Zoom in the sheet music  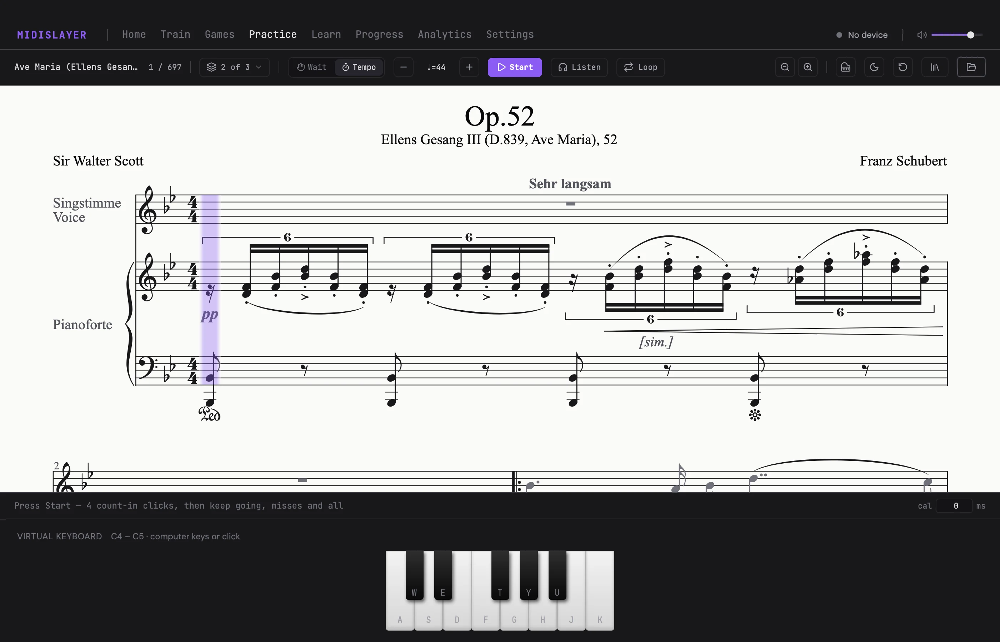807,67
